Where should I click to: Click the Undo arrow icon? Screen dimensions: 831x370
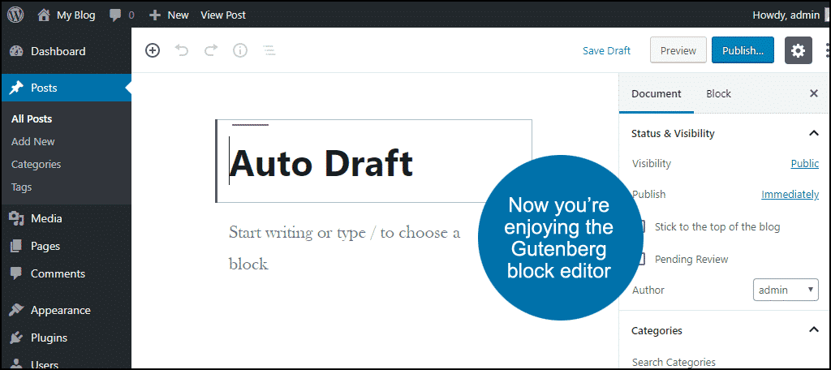tap(182, 50)
